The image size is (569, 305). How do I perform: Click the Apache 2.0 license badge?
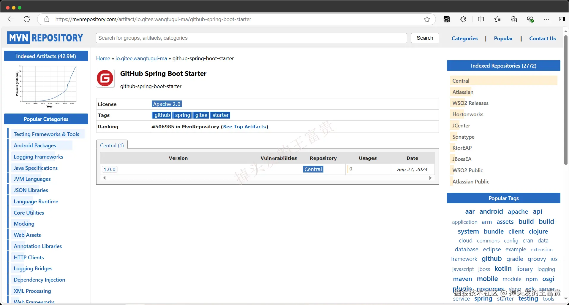coord(167,104)
